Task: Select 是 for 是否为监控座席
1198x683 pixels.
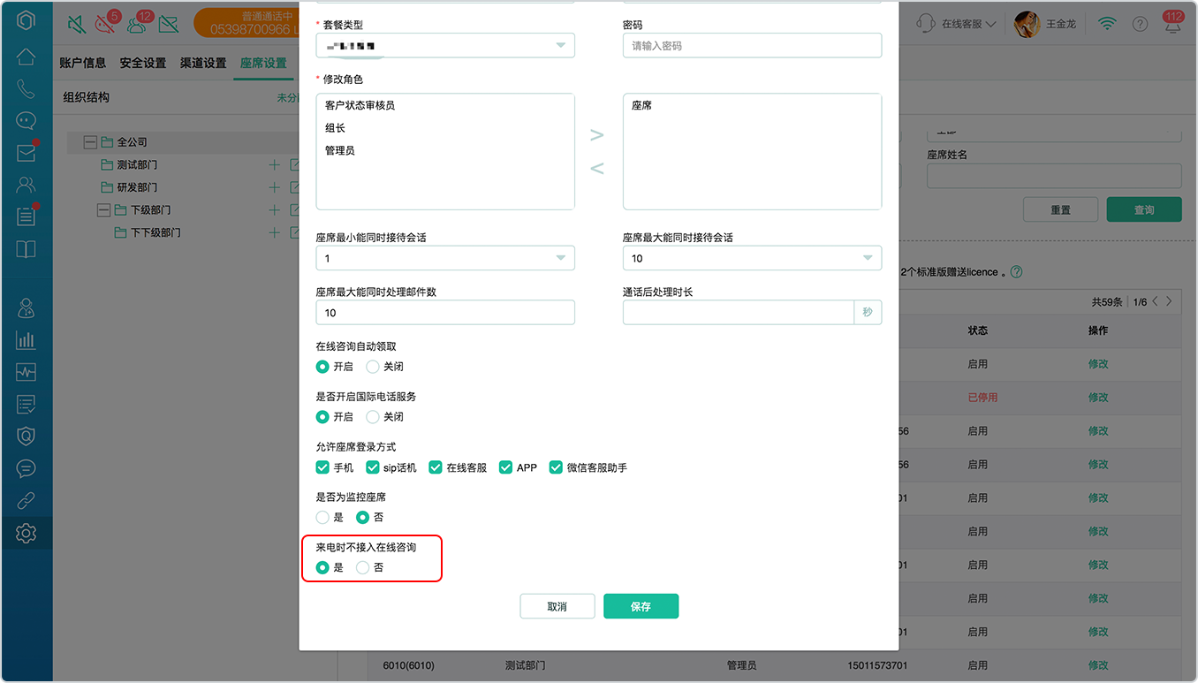Action: pyautogui.click(x=322, y=517)
